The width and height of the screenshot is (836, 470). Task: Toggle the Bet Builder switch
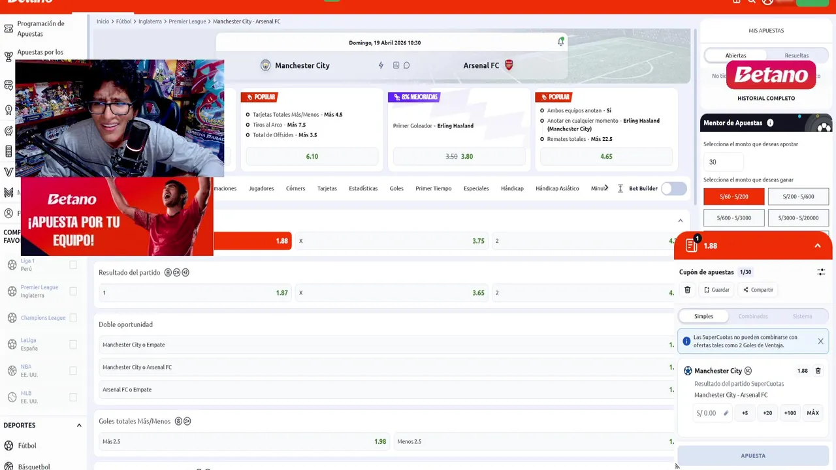[x=674, y=189]
